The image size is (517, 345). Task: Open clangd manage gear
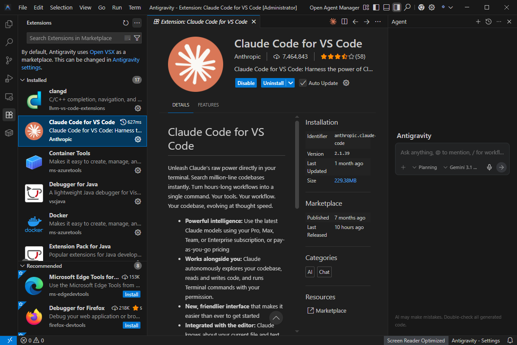point(138,108)
